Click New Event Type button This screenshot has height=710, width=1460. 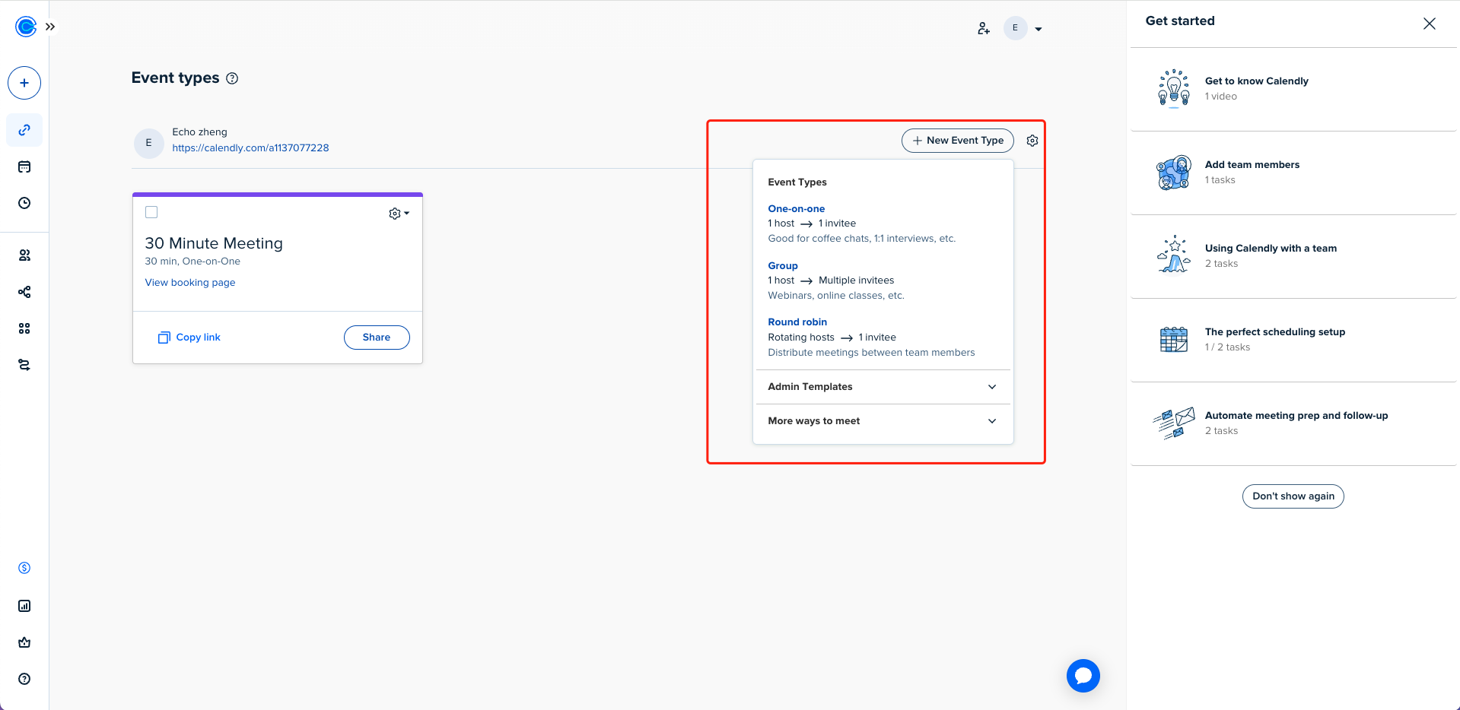click(x=958, y=141)
